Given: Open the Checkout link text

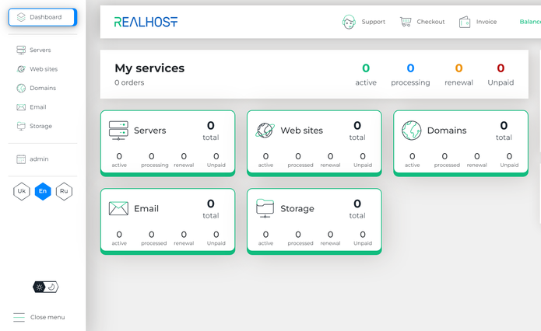Looking at the screenshot, I should (x=430, y=22).
